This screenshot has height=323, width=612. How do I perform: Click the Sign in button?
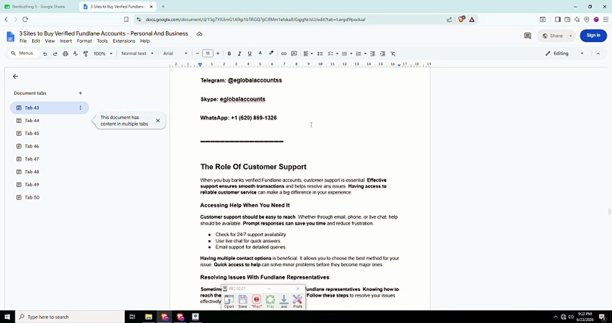(x=593, y=35)
